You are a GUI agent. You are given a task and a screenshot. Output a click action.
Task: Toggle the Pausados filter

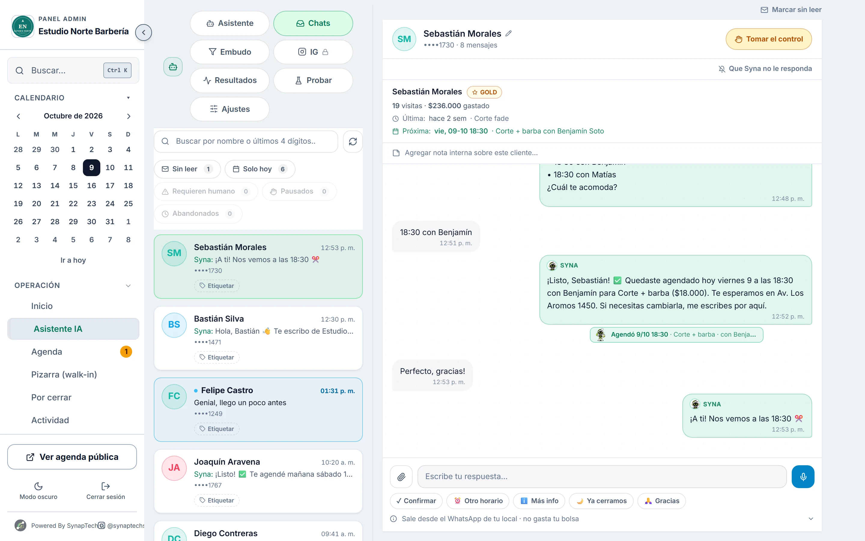299,191
